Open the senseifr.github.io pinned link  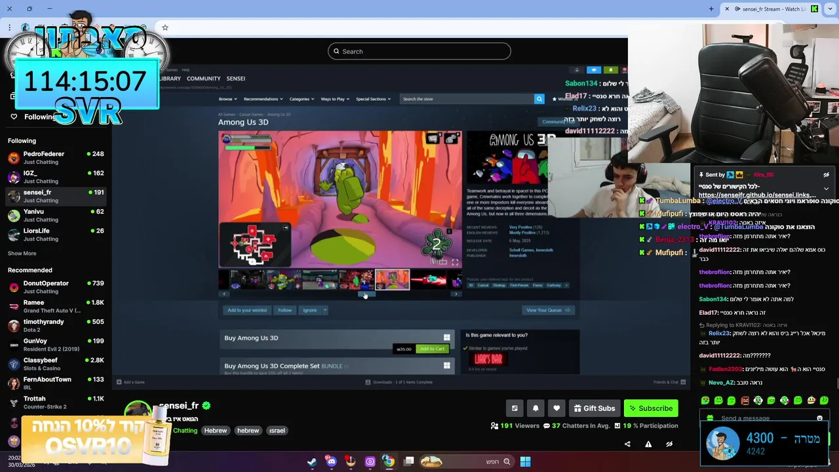[757, 195]
